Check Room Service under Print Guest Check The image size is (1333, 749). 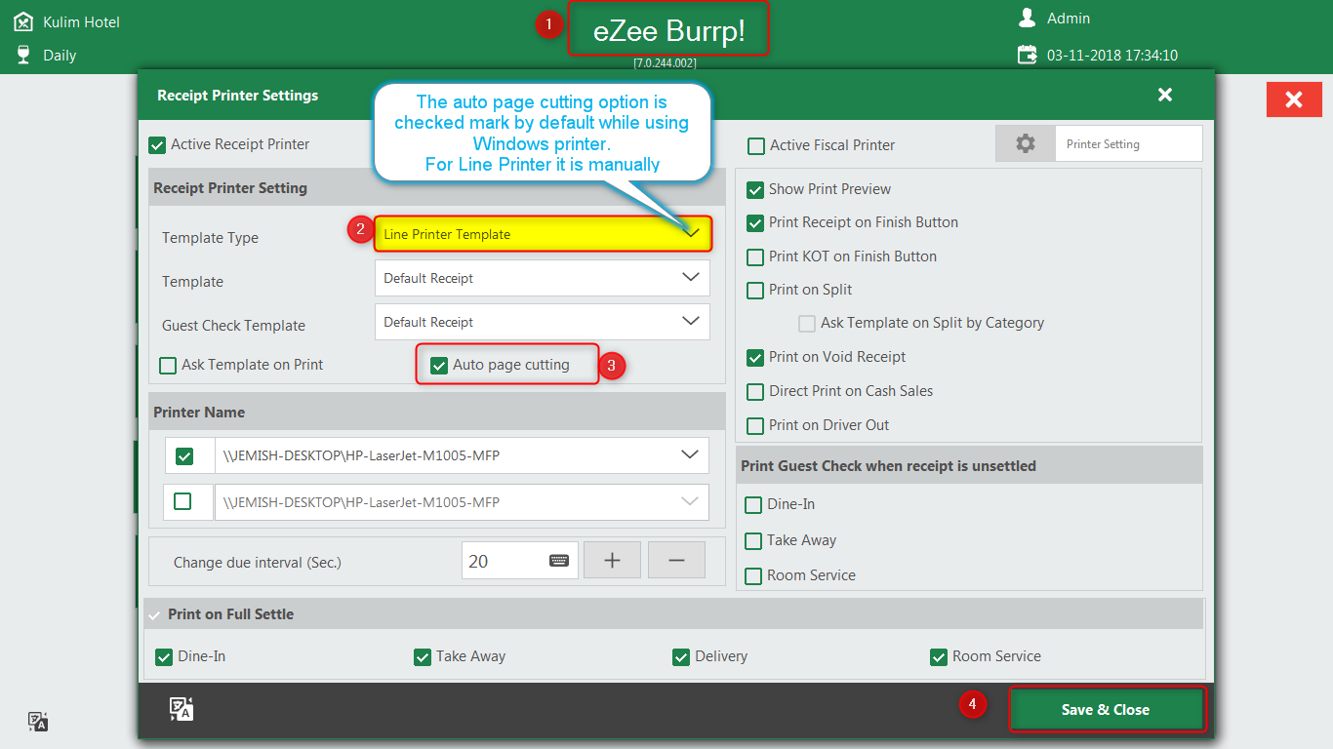click(x=753, y=576)
